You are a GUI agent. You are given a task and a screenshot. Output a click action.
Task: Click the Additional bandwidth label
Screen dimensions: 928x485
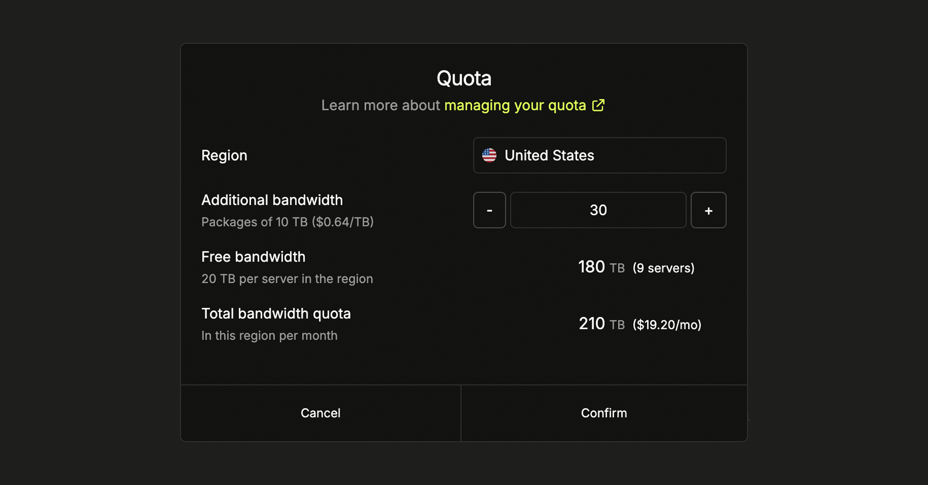click(272, 200)
